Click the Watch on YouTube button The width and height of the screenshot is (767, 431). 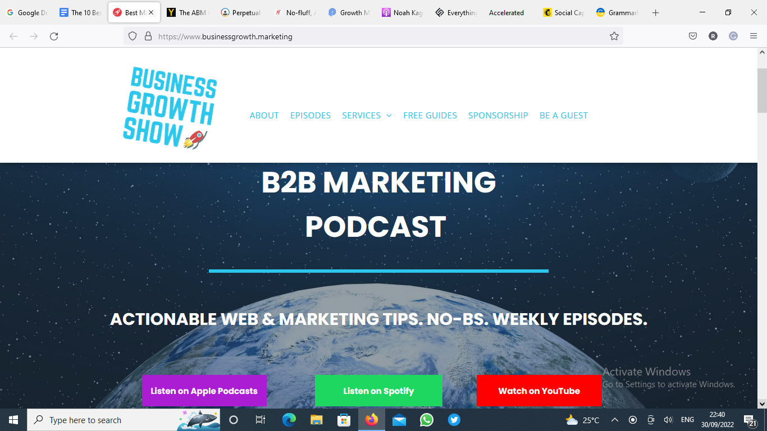[539, 391]
